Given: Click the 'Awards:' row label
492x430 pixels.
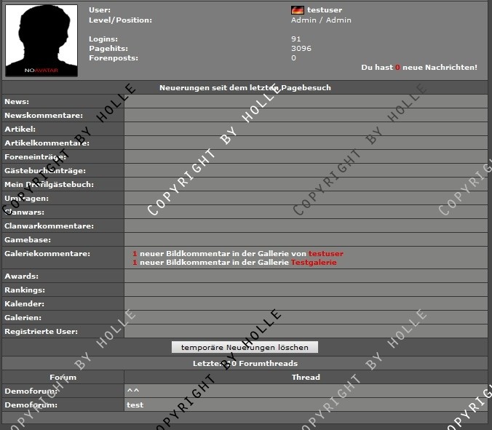Looking at the screenshot, I should 21,276.
